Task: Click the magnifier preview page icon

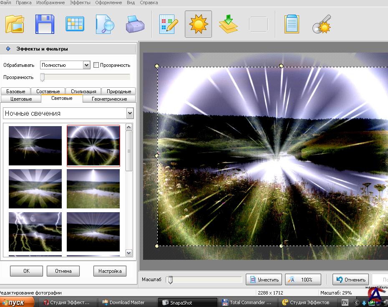Action: [105, 24]
